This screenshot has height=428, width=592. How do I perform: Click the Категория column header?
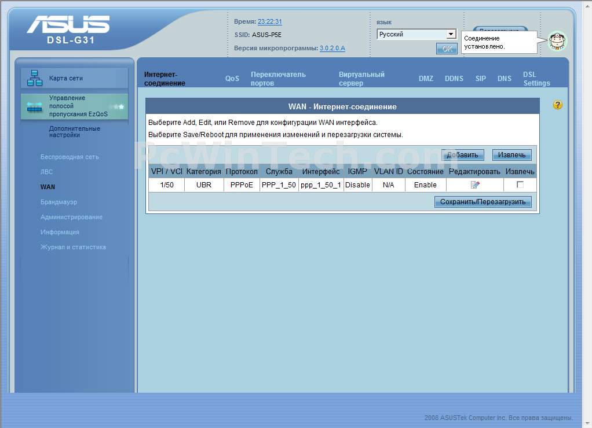click(204, 172)
